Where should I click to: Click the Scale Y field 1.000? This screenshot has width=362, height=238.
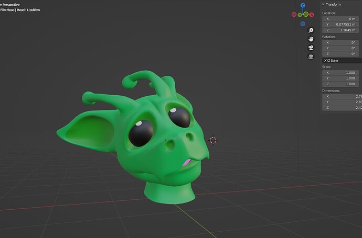point(340,78)
